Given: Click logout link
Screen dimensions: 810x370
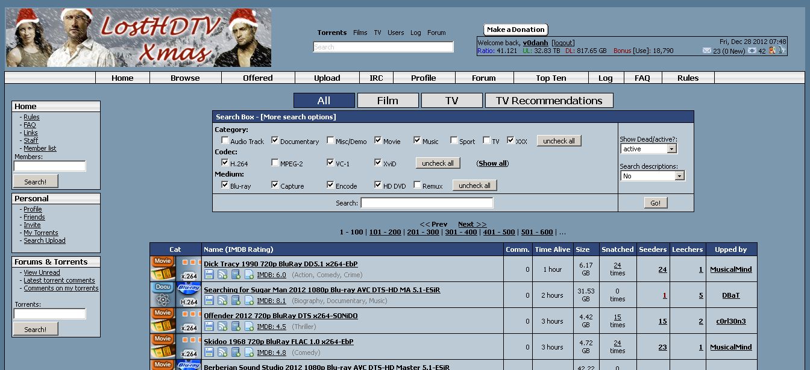Looking at the screenshot, I should [564, 43].
